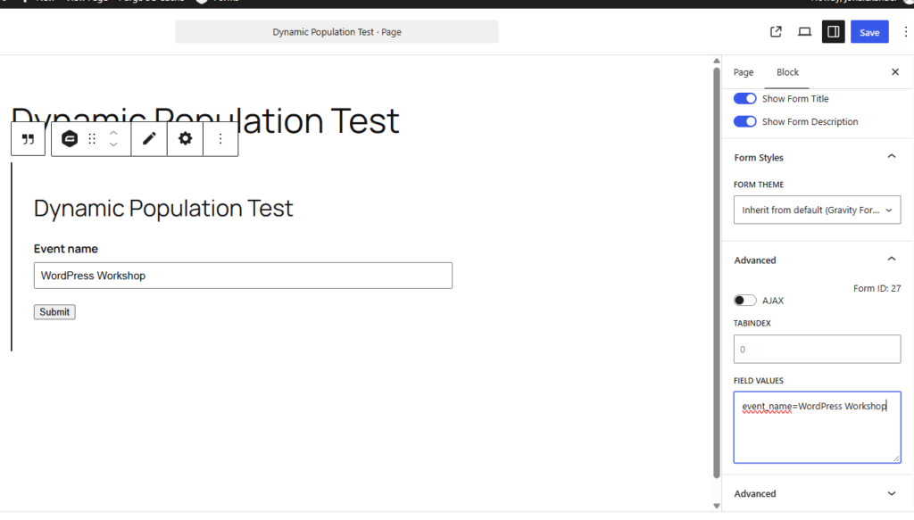Click the 'Form ID: 27' text
This screenshot has width=914, height=520.
877,288
